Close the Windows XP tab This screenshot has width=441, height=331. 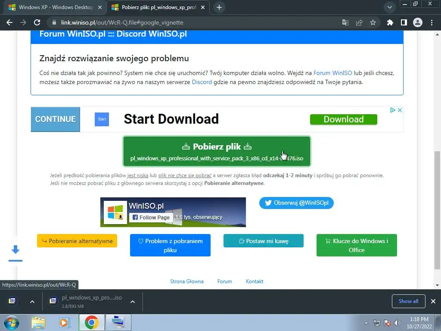click(100, 7)
